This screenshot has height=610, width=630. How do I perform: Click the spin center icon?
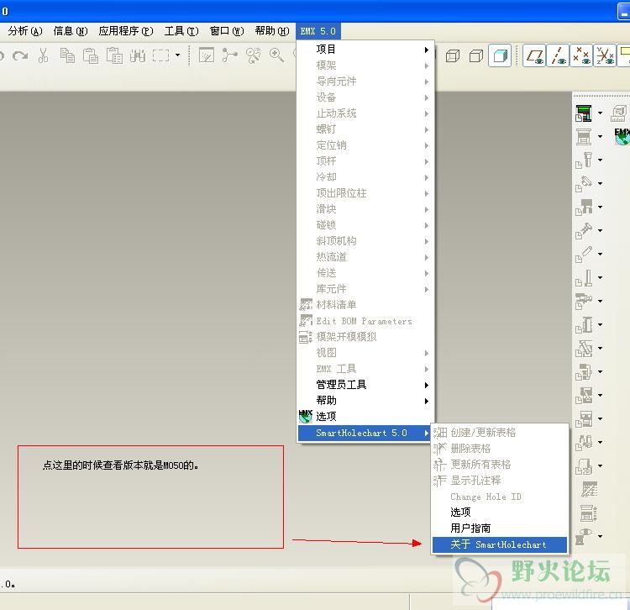point(229,55)
